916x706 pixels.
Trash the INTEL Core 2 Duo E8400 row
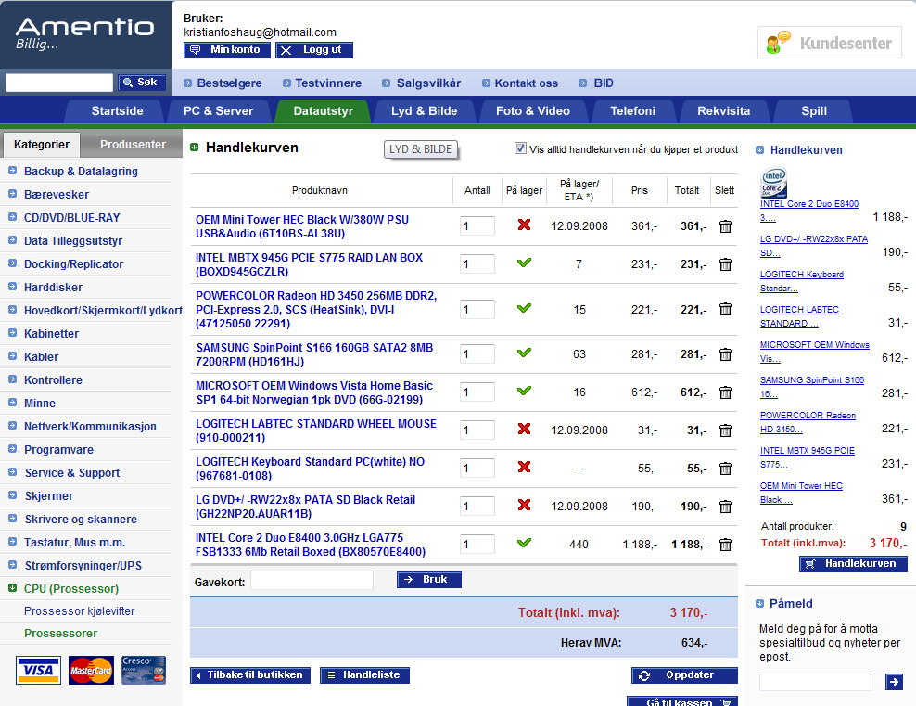(x=725, y=544)
